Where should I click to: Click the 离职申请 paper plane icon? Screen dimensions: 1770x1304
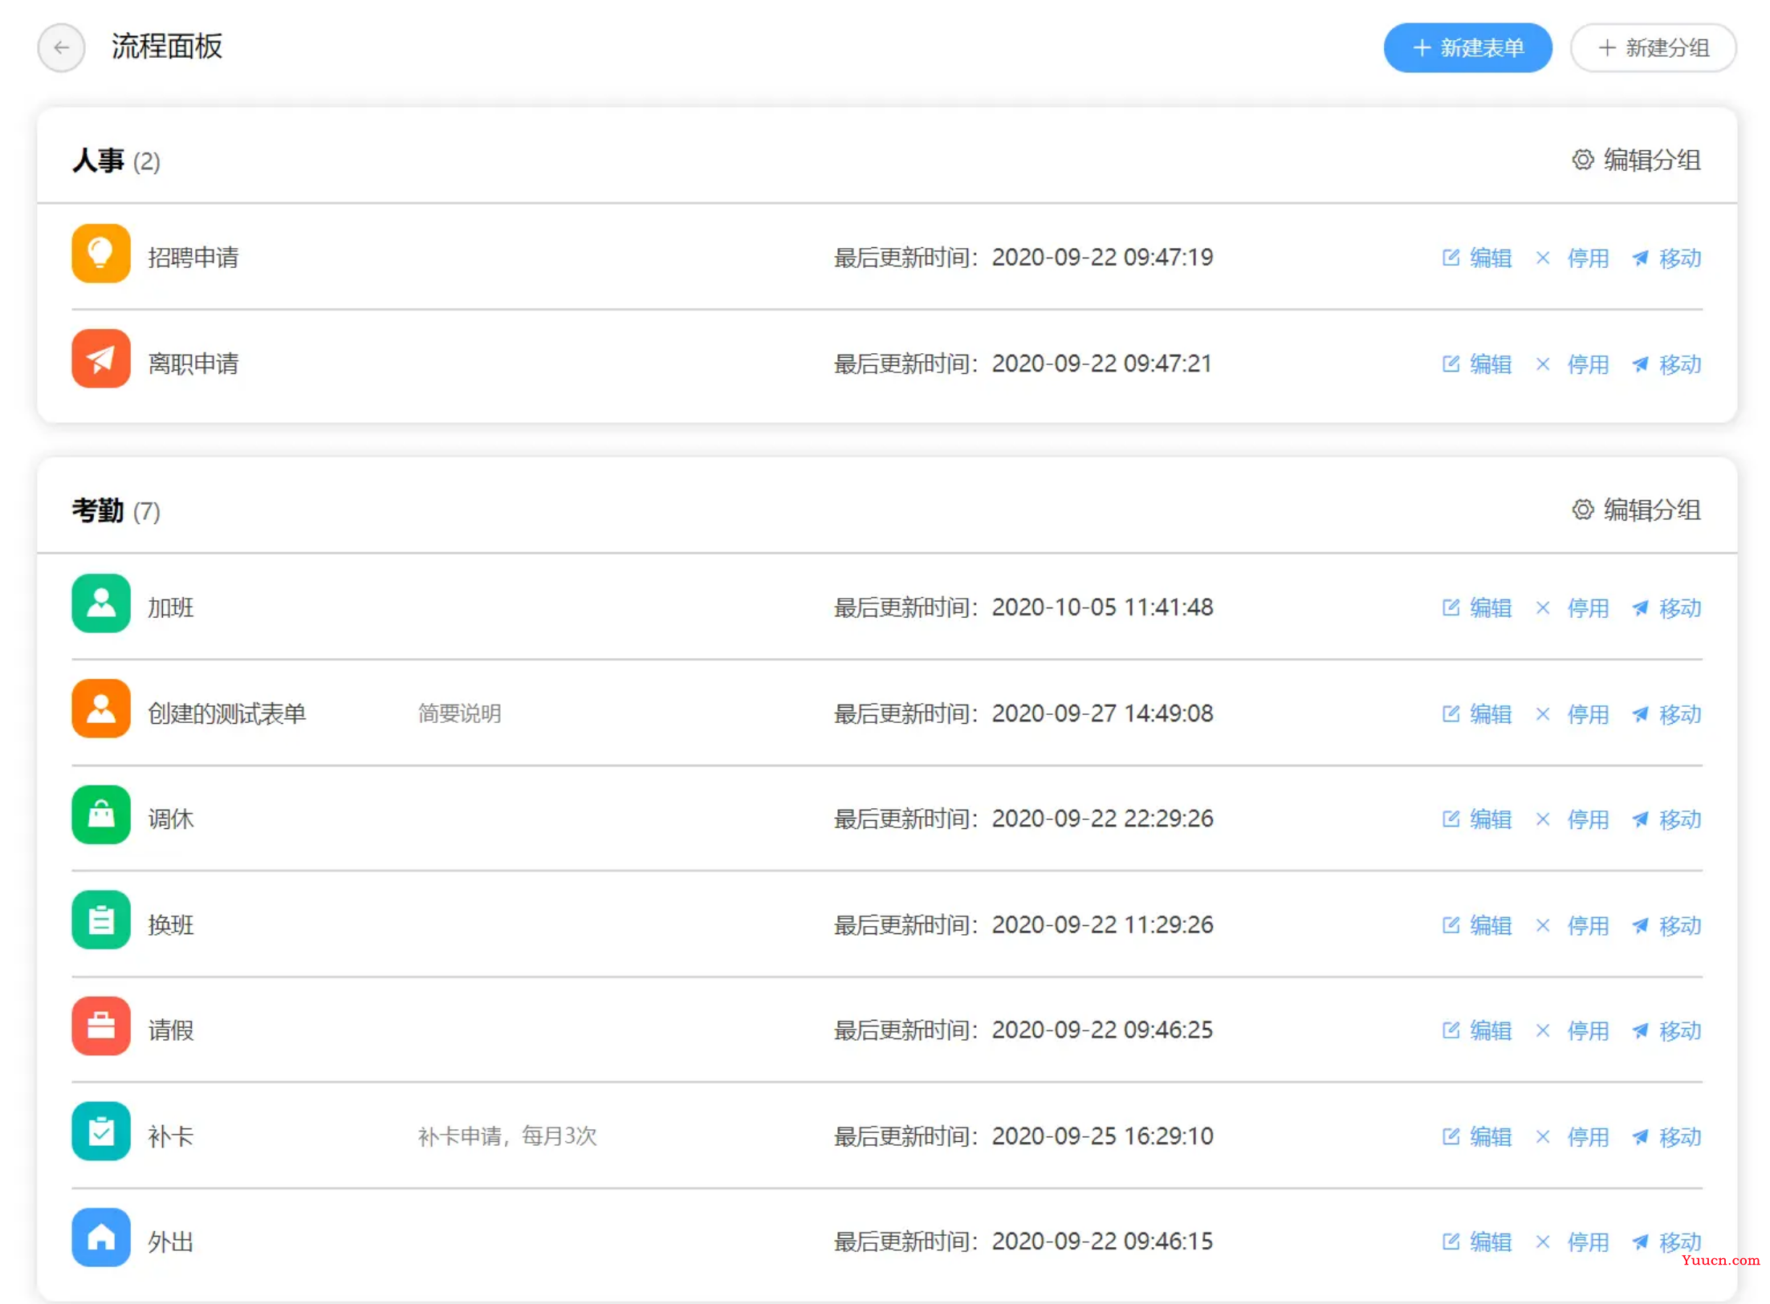click(101, 359)
